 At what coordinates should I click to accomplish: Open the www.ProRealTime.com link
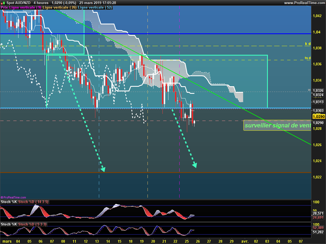tap(305, 3)
